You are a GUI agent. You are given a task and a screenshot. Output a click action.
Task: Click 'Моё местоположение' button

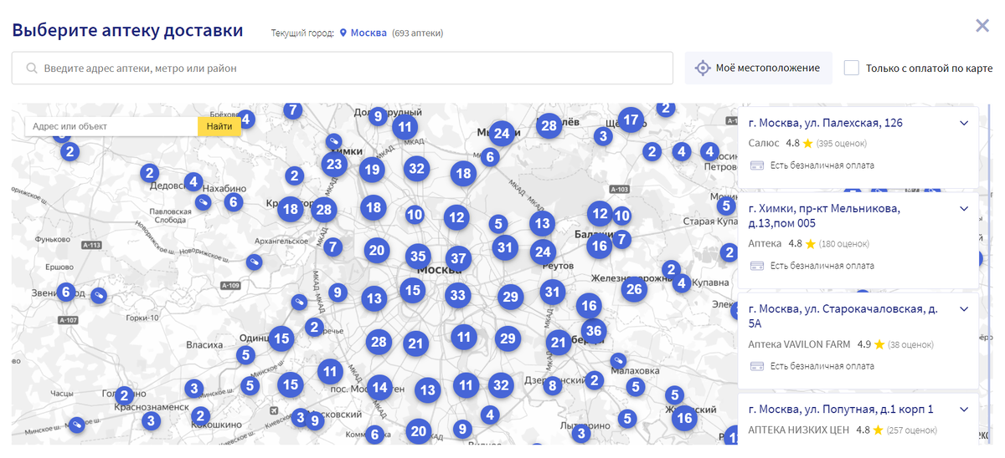pos(758,68)
